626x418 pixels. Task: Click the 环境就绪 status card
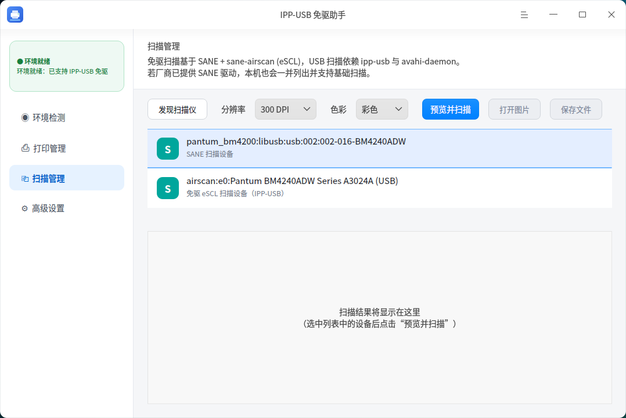click(x=67, y=66)
